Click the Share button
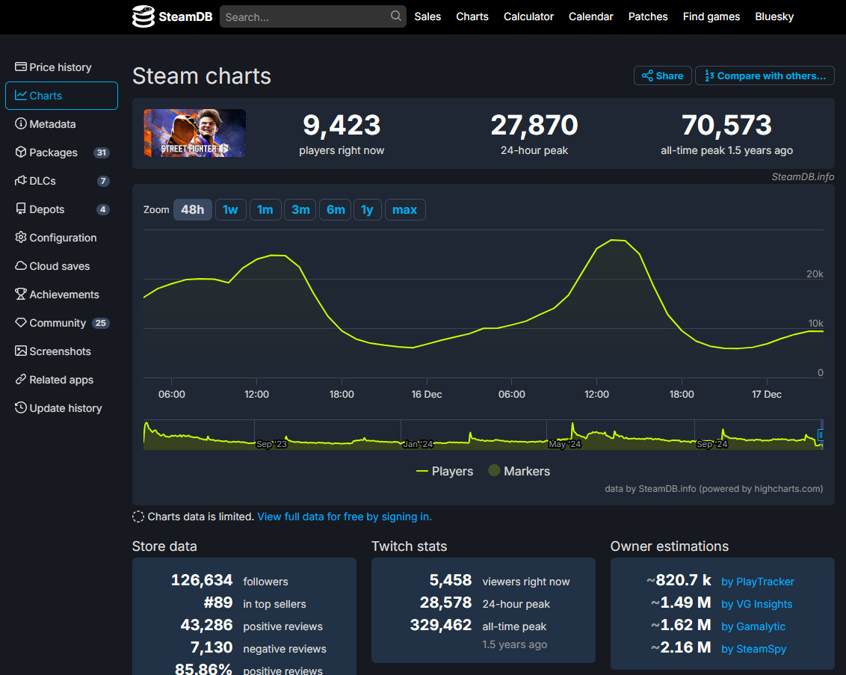The height and width of the screenshot is (675, 846). pos(663,76)
